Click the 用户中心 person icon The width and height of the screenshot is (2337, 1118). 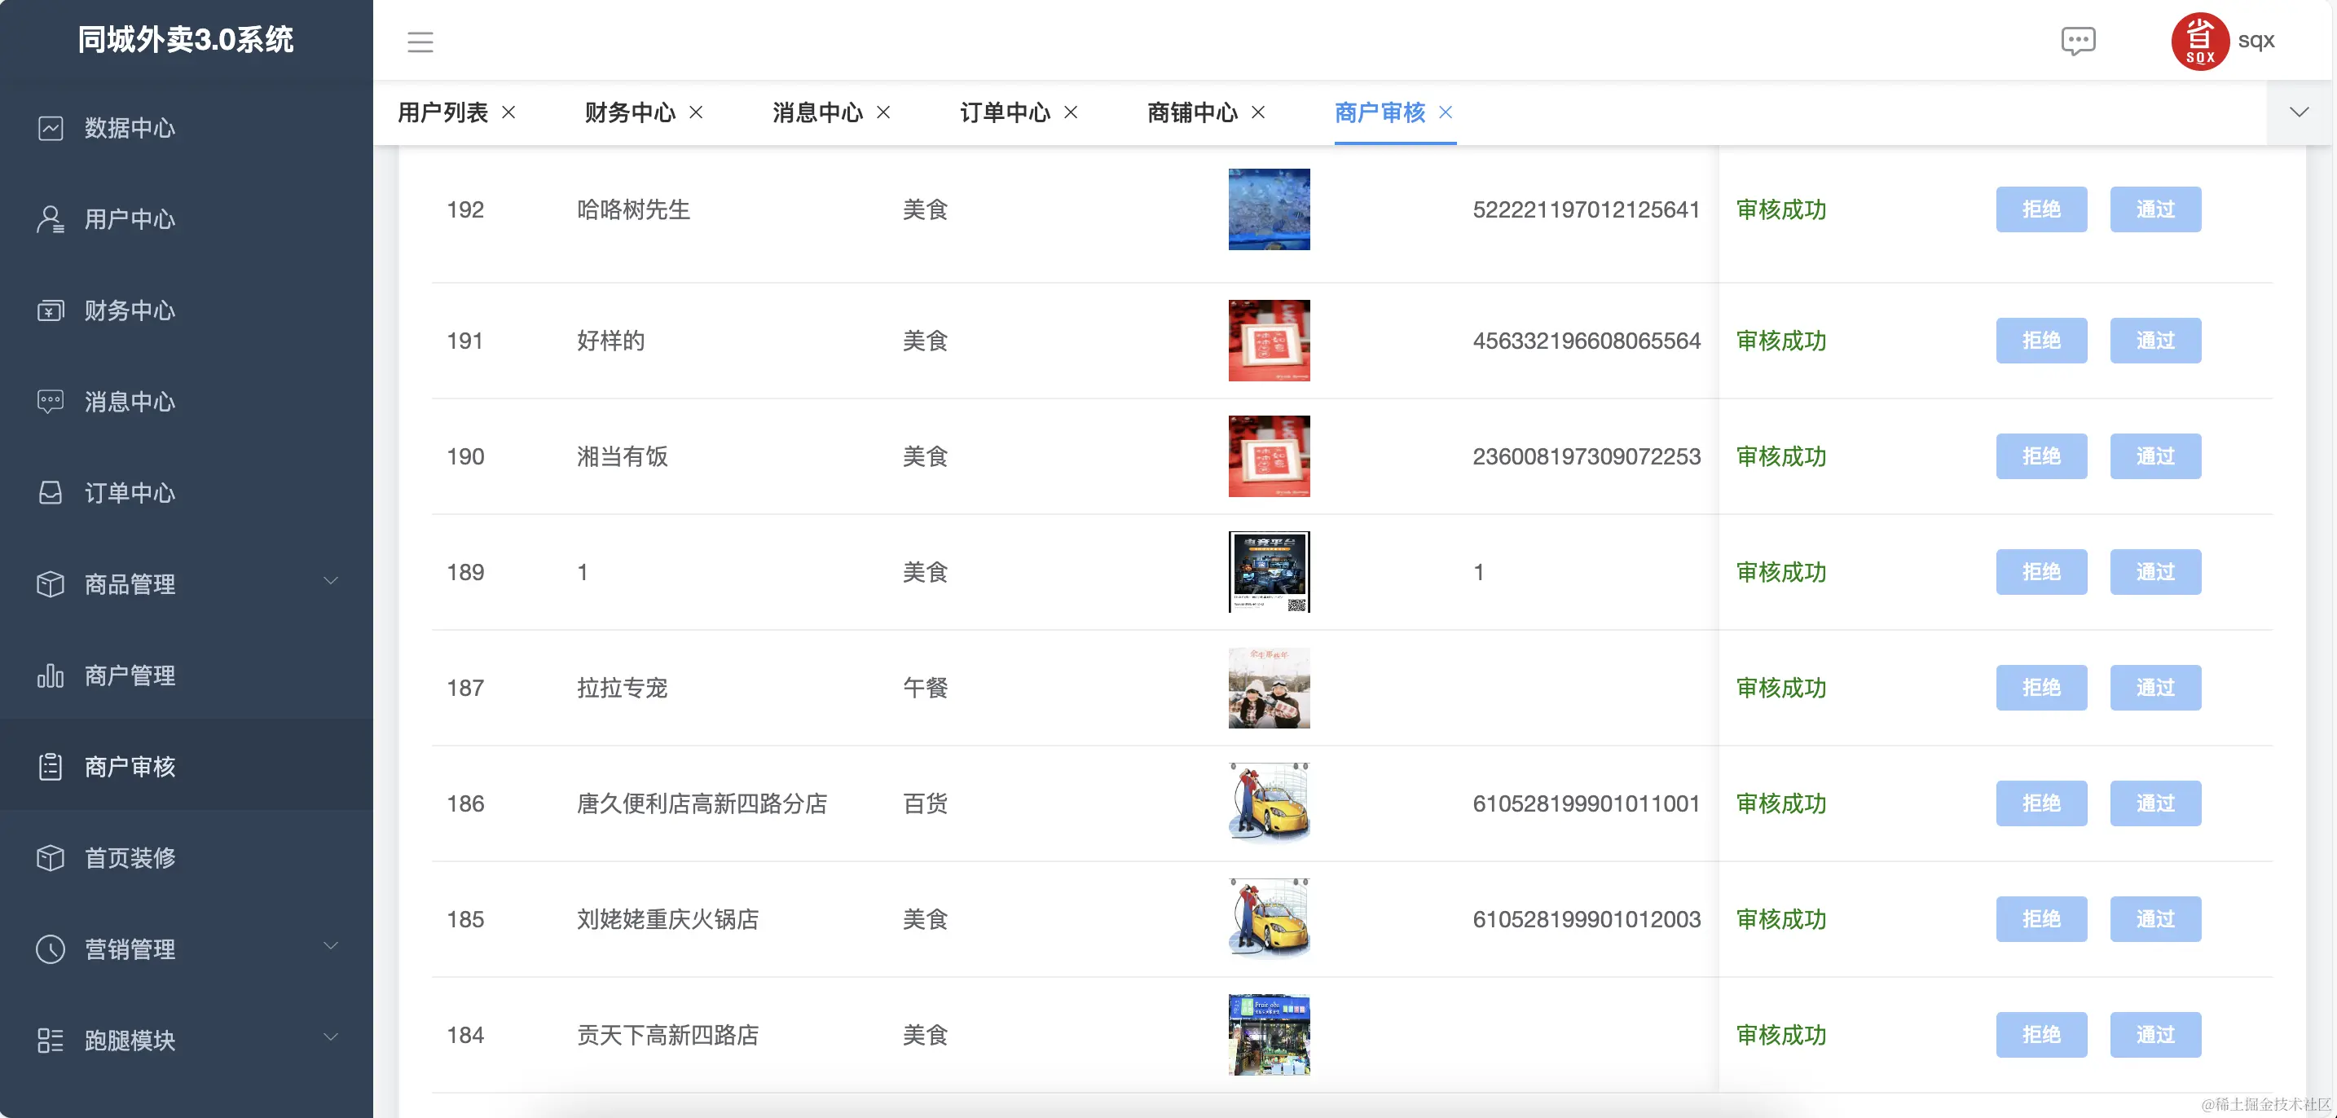(51, 220)
